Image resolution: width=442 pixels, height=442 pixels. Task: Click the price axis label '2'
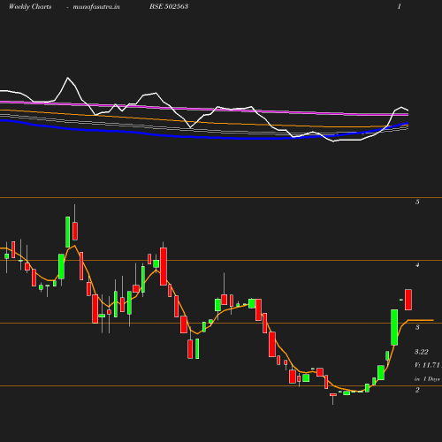point(417,390)
